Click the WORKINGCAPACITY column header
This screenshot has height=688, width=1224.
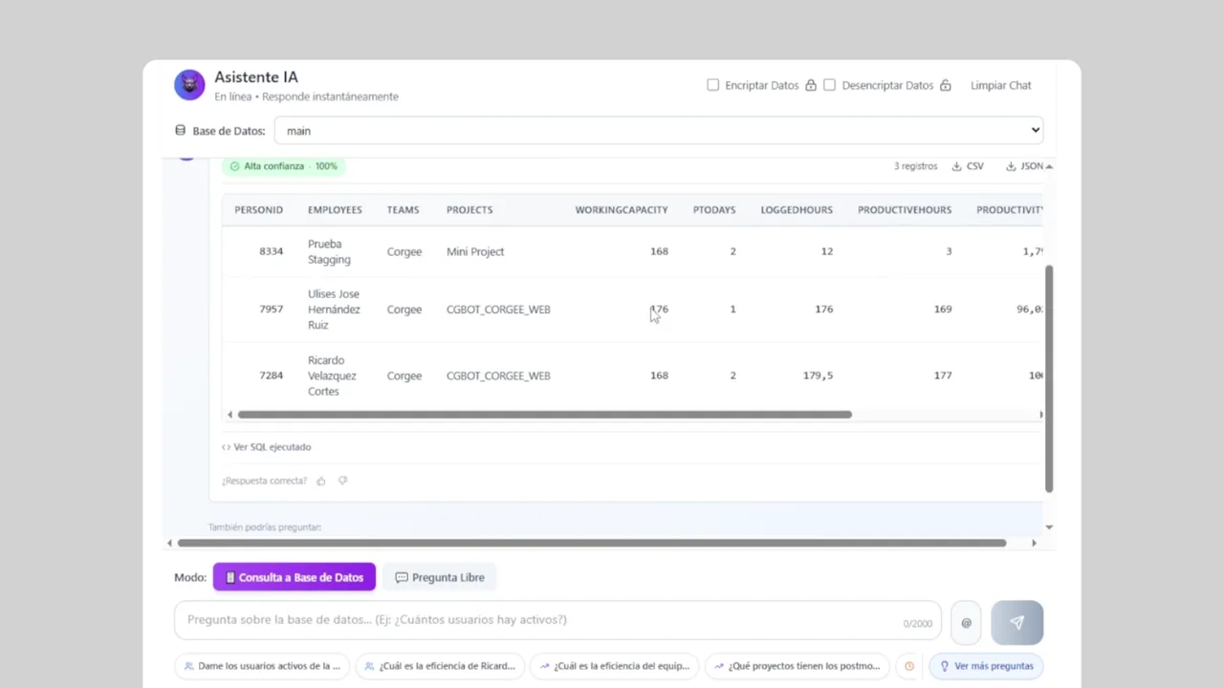[622, 210]
